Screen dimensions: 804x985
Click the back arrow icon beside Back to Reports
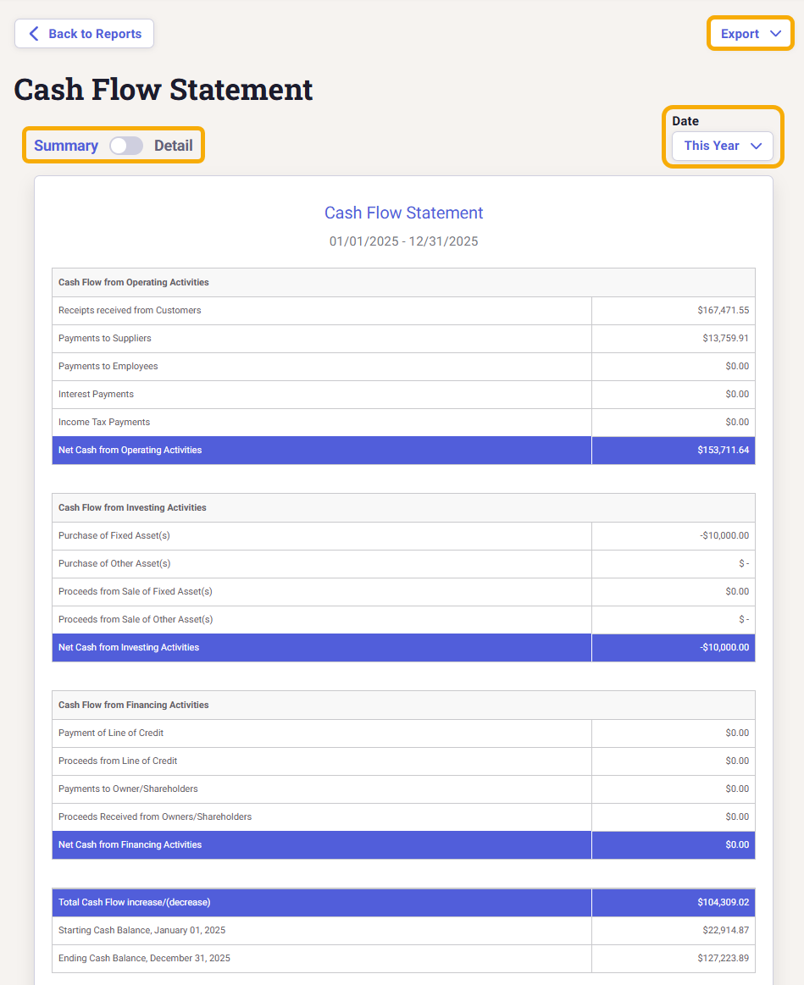coord(34,34)
